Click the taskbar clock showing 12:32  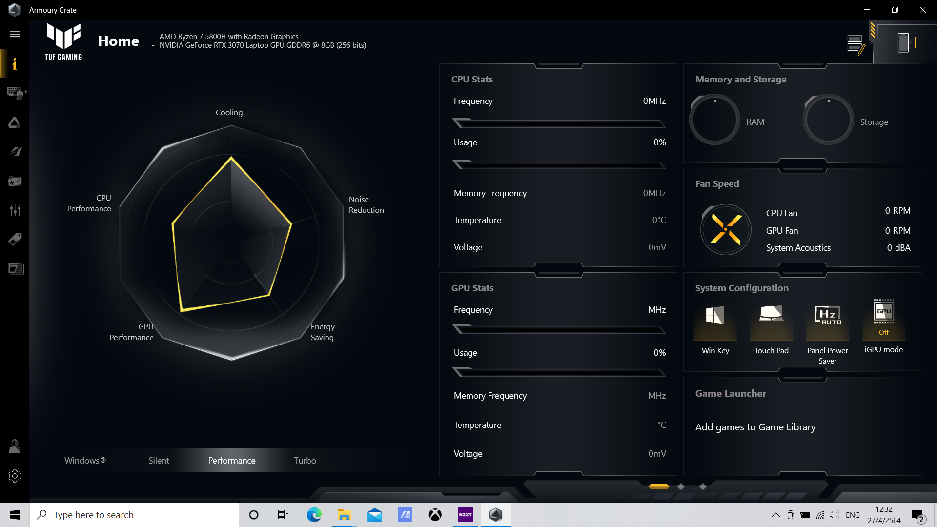pyautogui.click(x=884, y=515)
